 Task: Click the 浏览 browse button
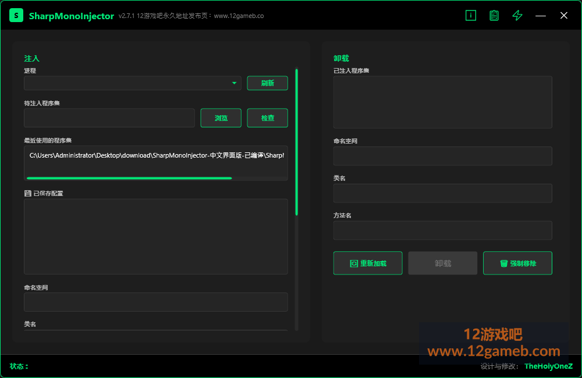coord(221,118)
